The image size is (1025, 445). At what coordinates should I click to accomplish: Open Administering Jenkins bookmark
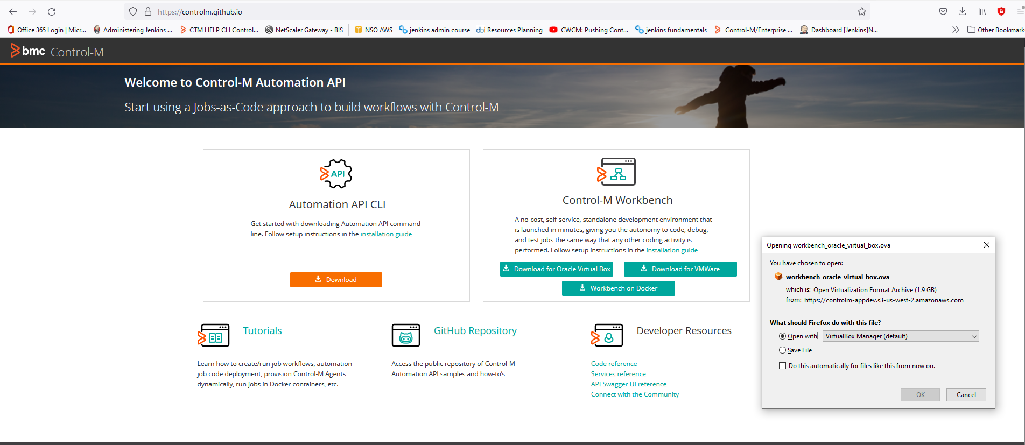[x=133, y=30]
